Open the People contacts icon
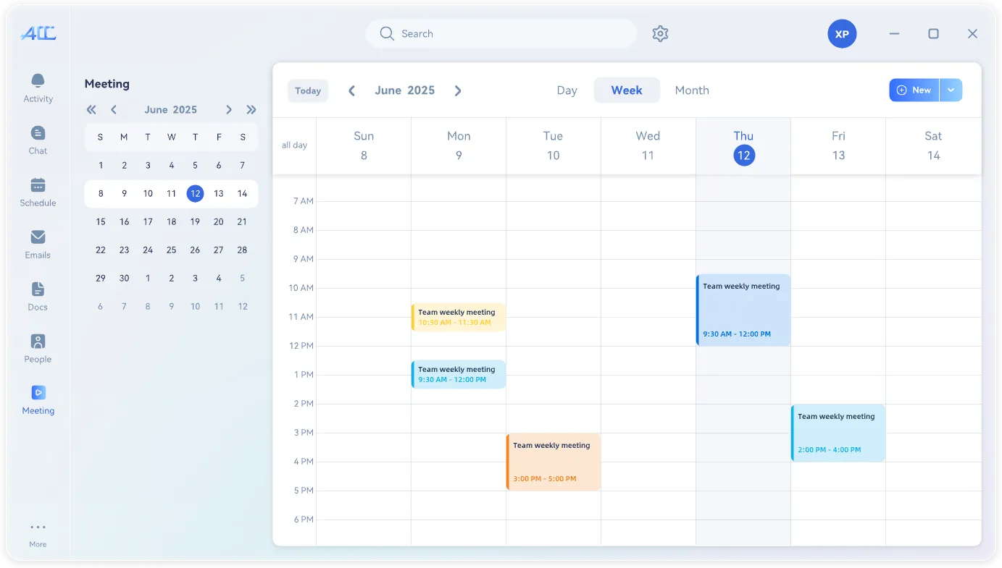Screen dimensions: 1002x568 [x=38, y=341]
